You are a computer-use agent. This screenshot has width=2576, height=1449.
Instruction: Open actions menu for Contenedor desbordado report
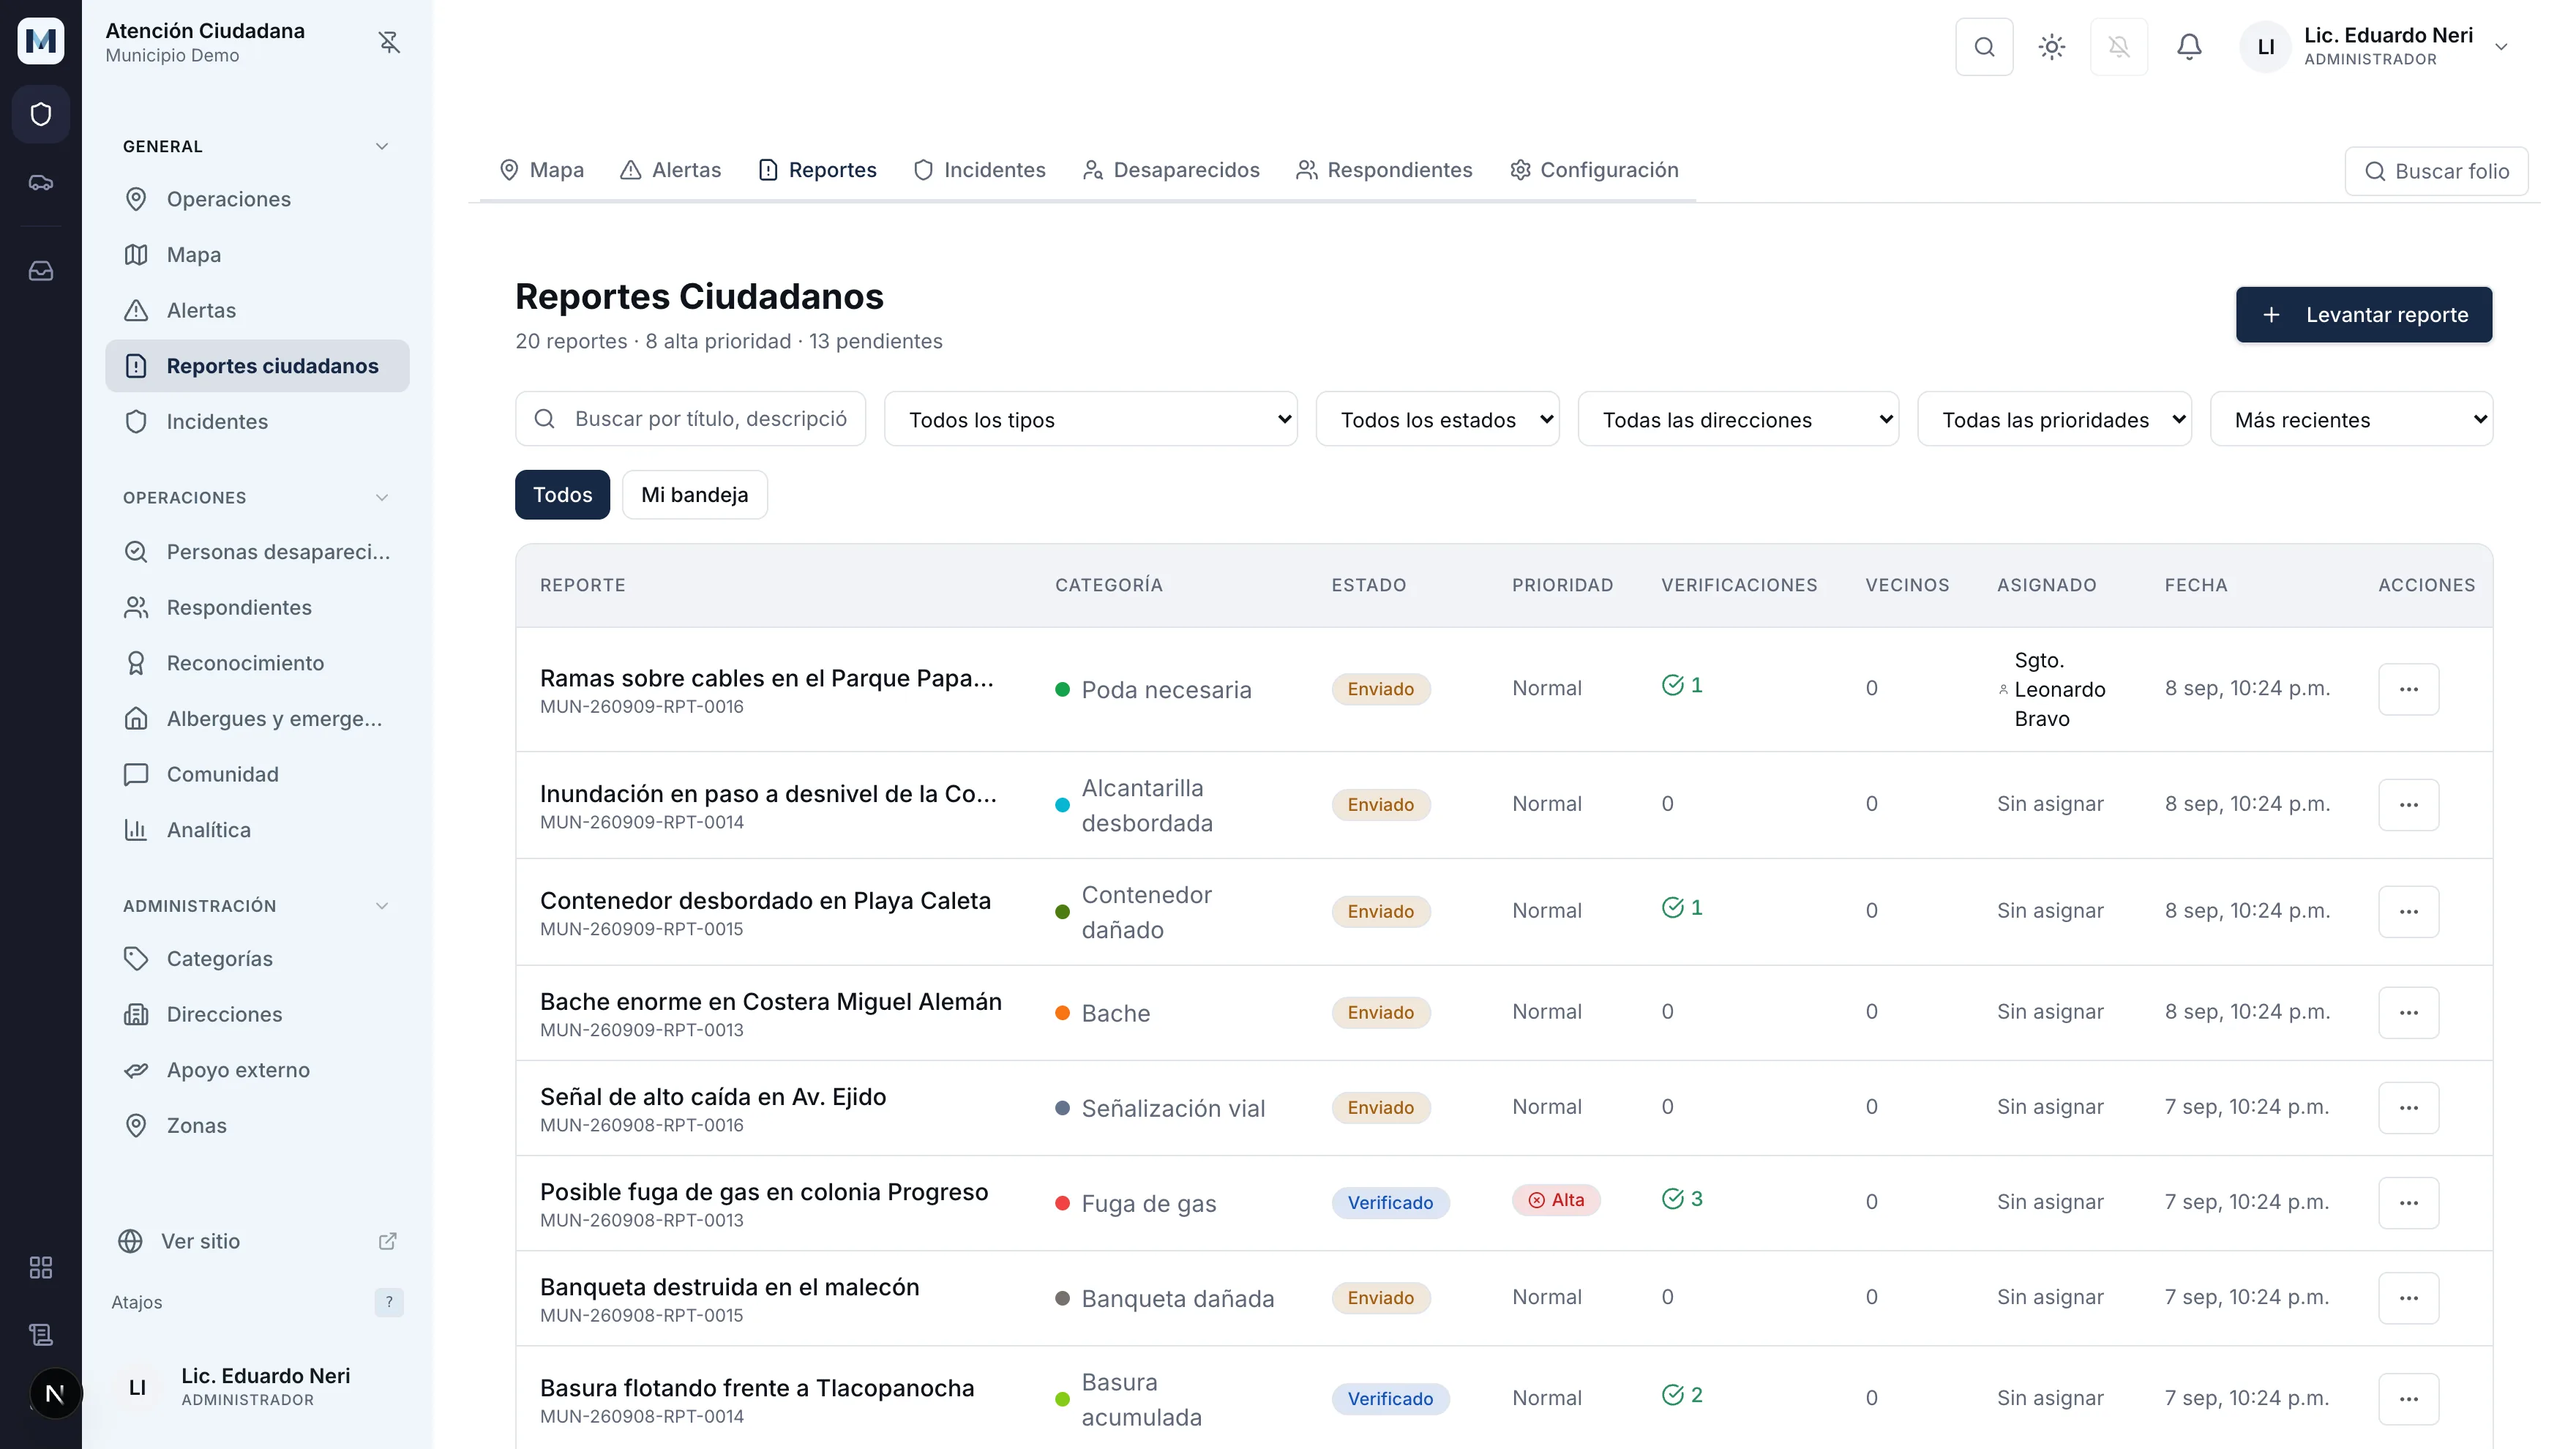(2409, 912)
